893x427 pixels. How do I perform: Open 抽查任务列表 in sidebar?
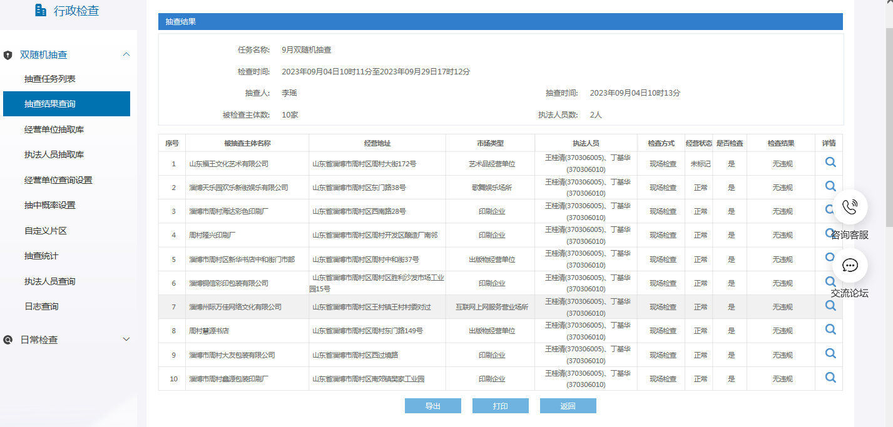point(50,79)
